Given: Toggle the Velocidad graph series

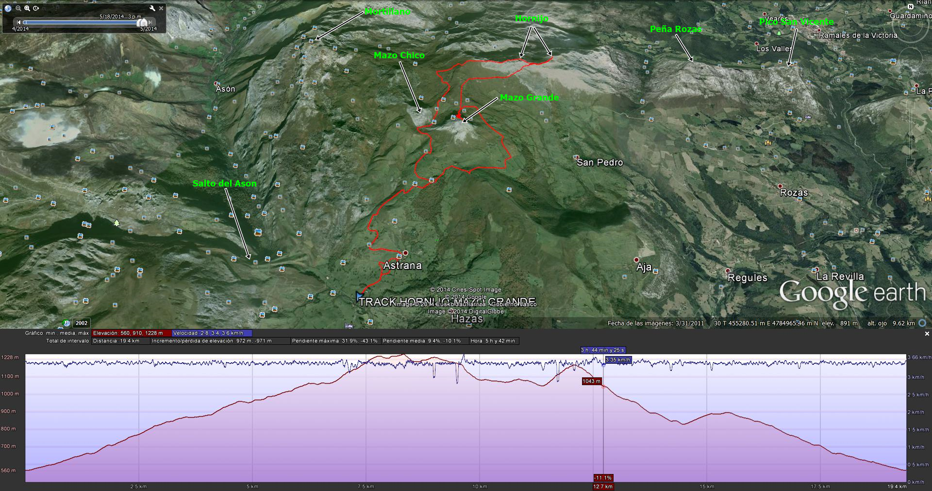Looking at the screenshot, I should point(212,333).
